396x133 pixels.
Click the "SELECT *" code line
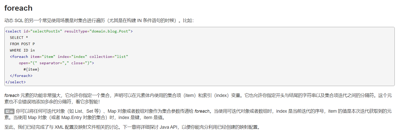(19, 38)
